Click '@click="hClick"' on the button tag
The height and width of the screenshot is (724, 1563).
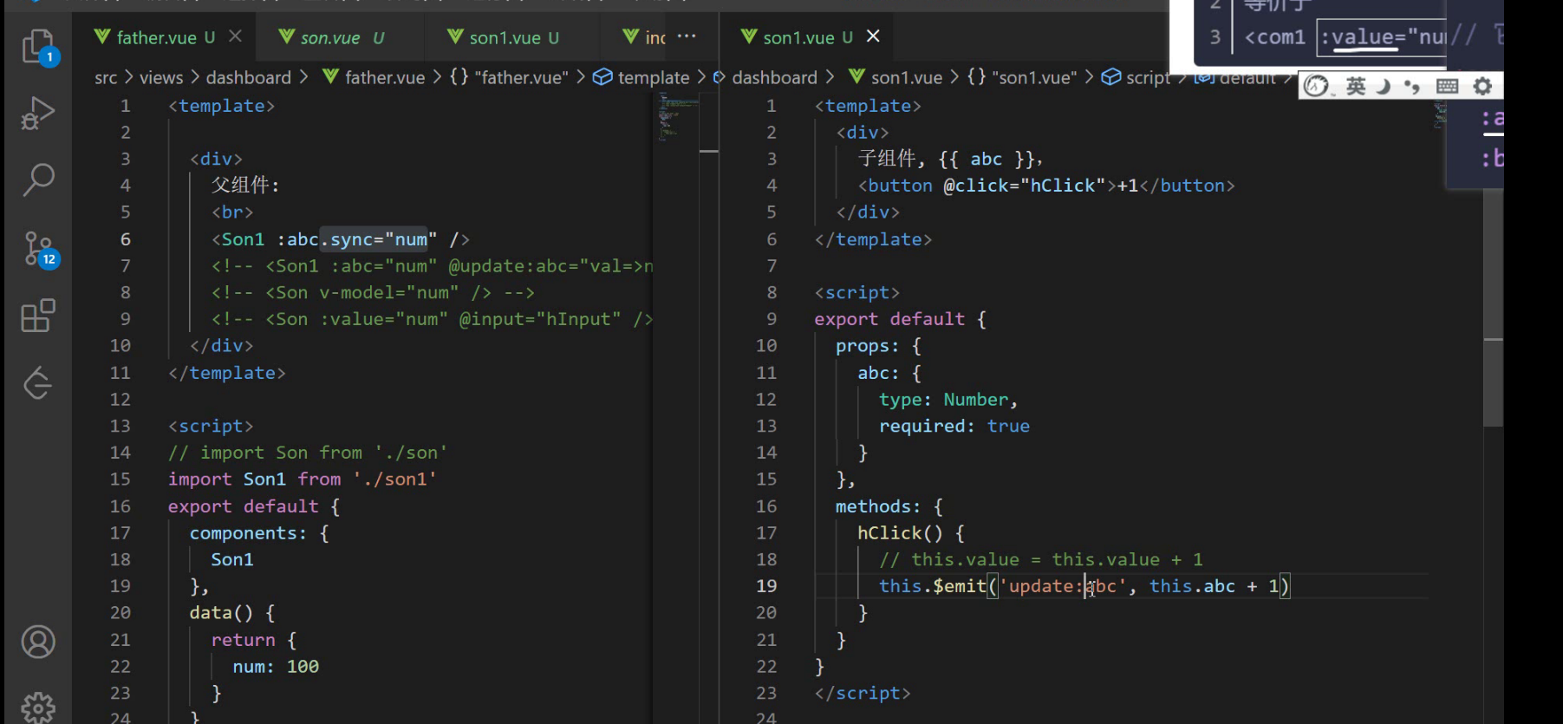tap(1025, 186)
